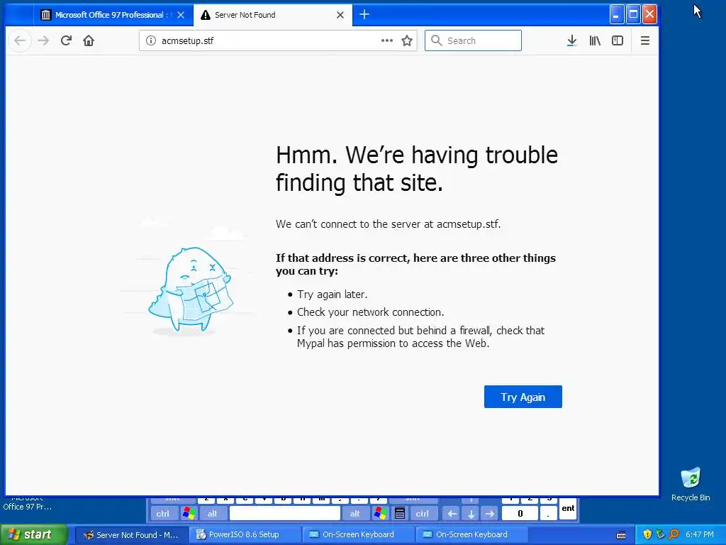Close the Microsoft Office 97 Professional tab
The width and height of the screenshot is (726, 545).
pos(181,15)
